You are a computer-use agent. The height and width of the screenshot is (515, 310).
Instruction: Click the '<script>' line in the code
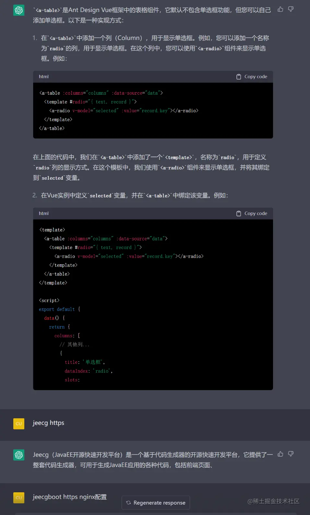pyautogui.click(x=49, y=300)
